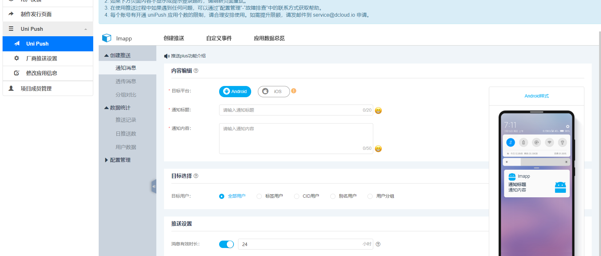Image resolution: width=601 pixels, height=256 pixels.
Task: Open 厂商推送设置 in the sidebar
Action: 48,58
